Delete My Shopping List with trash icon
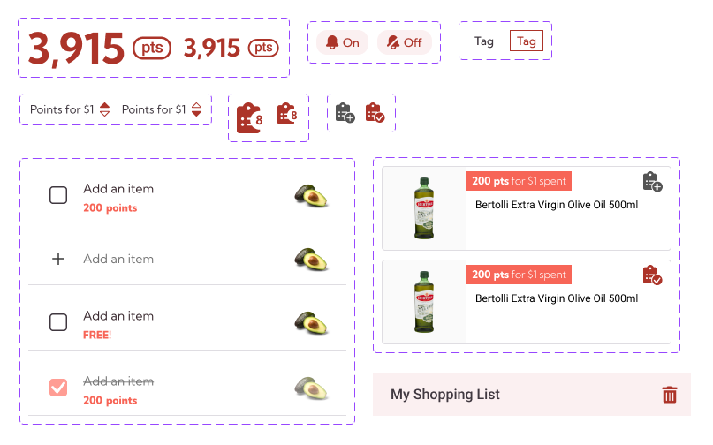The width and height of the screenshot is (713, 445). (670, 395)
